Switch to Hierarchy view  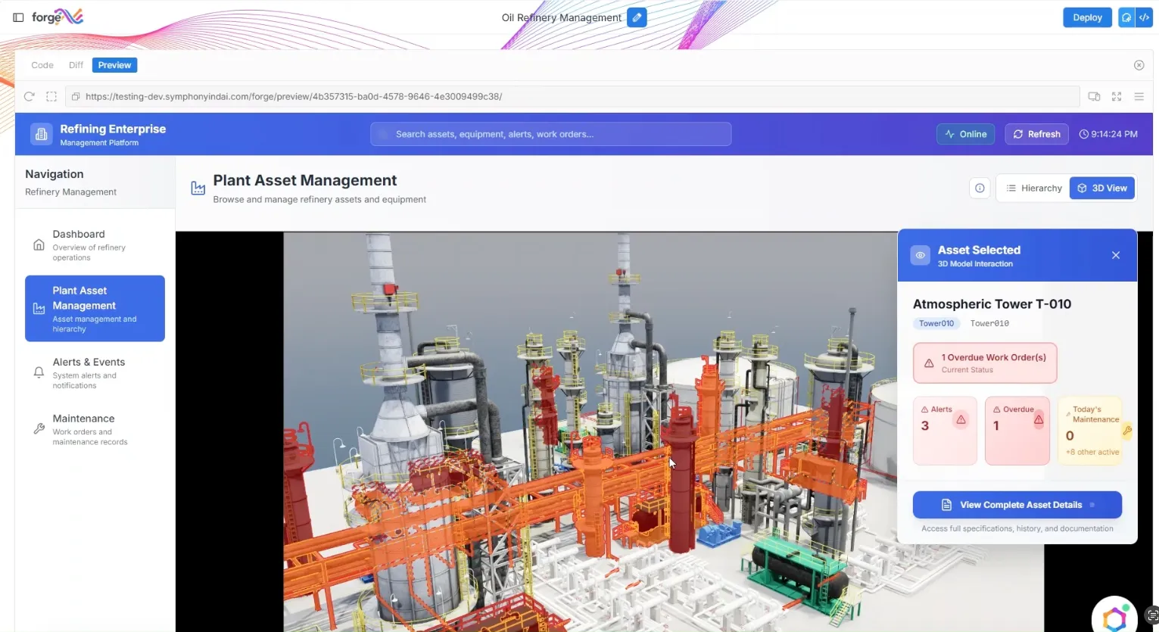coord(1034,188)
